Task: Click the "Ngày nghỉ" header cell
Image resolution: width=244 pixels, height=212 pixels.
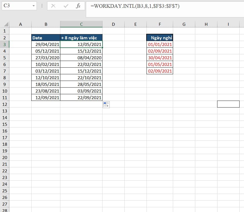Action: (x=160, y=38)
